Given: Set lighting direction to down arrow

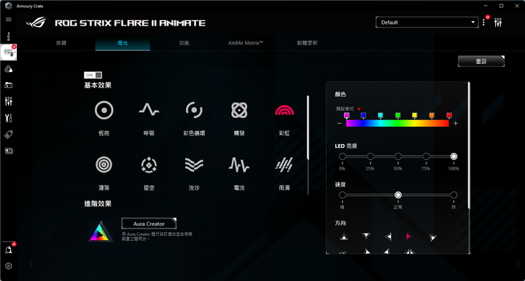Looking at the screenshot, I should [366, 236].
